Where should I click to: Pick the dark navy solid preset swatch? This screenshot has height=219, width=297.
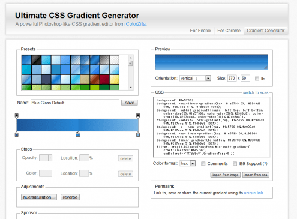coord(46,79)
